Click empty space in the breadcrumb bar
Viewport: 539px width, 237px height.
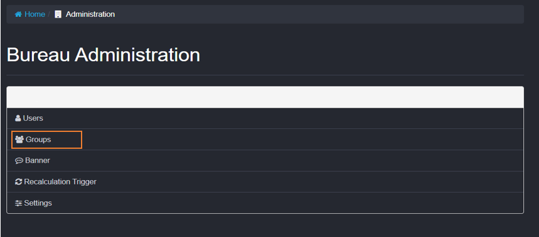[309, 14]
